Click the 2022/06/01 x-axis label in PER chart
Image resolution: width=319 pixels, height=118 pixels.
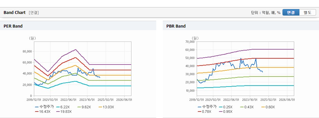[x=69, y=100]
